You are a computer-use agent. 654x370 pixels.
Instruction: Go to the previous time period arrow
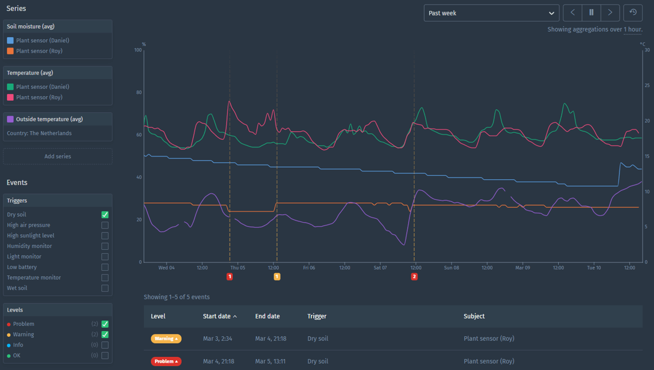pos(573,13)
